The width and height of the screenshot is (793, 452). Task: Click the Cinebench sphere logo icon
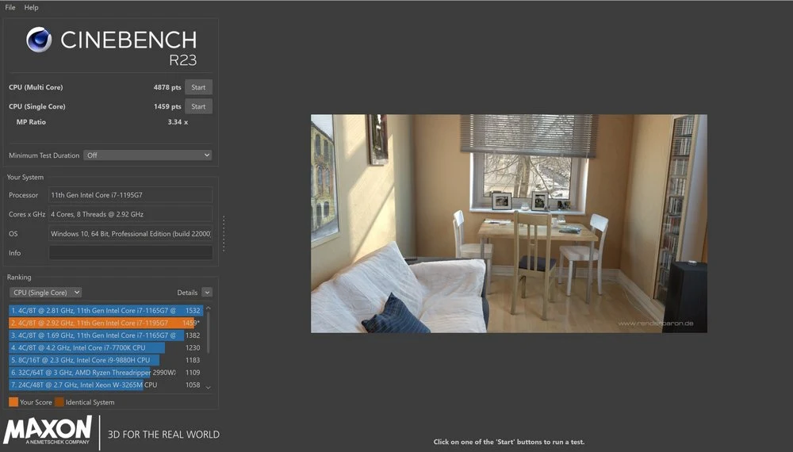point(39,40)
